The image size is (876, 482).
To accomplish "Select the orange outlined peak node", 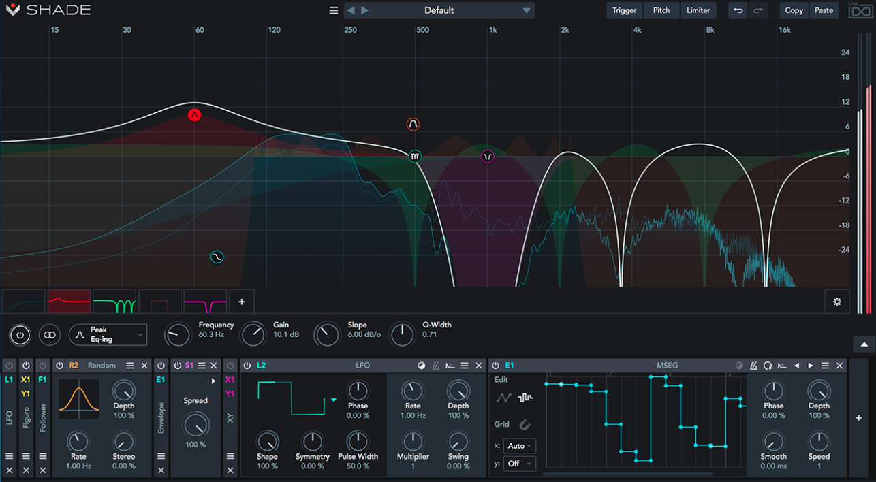I will point(413,124).
